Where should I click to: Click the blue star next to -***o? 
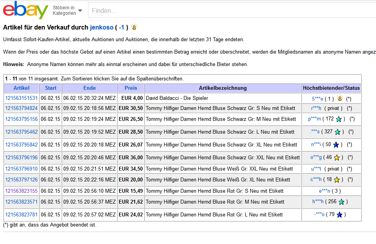pyautogui.click(x=339, y=215)
